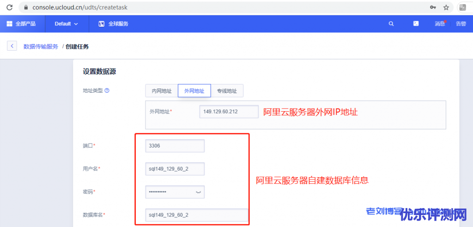Screen dimensions: 473x227
Task: Click the 数据库名 input field
Action: tap(196, 215)
